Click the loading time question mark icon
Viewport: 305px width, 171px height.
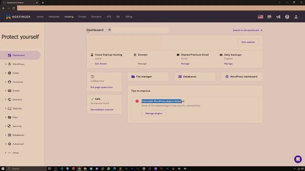click(92, 76)
